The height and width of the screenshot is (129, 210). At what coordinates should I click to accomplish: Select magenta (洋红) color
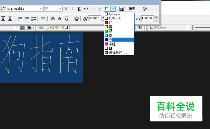click(119, 44)
